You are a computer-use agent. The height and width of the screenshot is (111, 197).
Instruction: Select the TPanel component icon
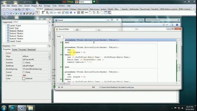pyautogui.click(x=102, y=13)
